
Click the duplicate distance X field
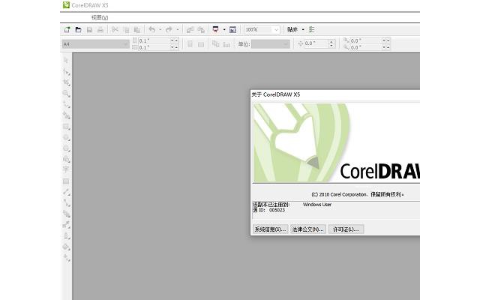(x=365, y=40)
